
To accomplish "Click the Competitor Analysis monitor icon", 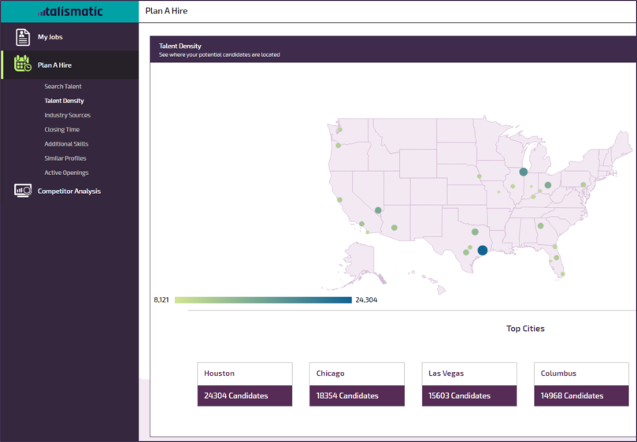I will coord(23,191).
